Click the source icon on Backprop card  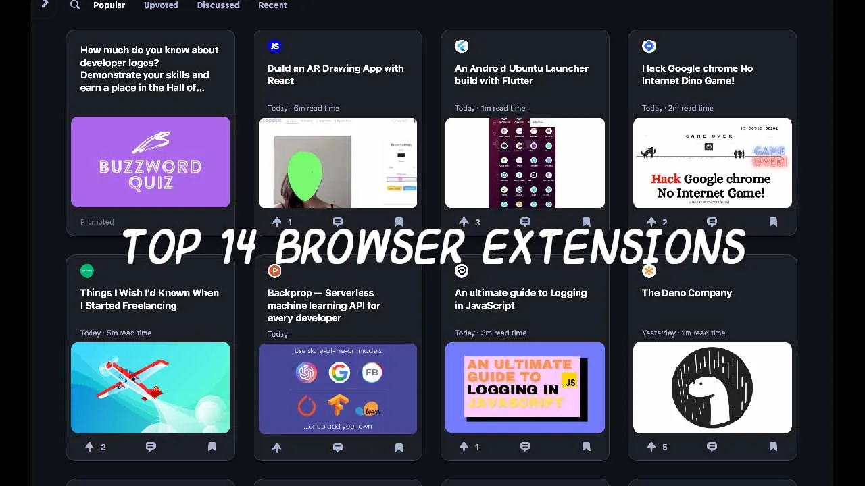(274, 271)
